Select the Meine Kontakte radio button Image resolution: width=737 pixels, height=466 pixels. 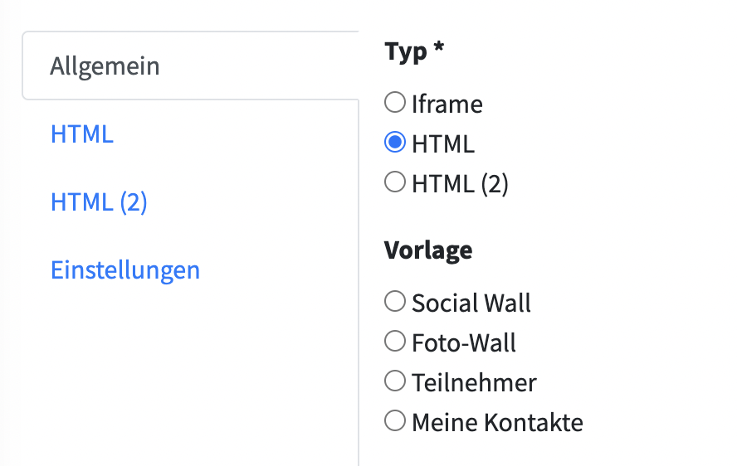pyautogui.click(x=394, y=421)
